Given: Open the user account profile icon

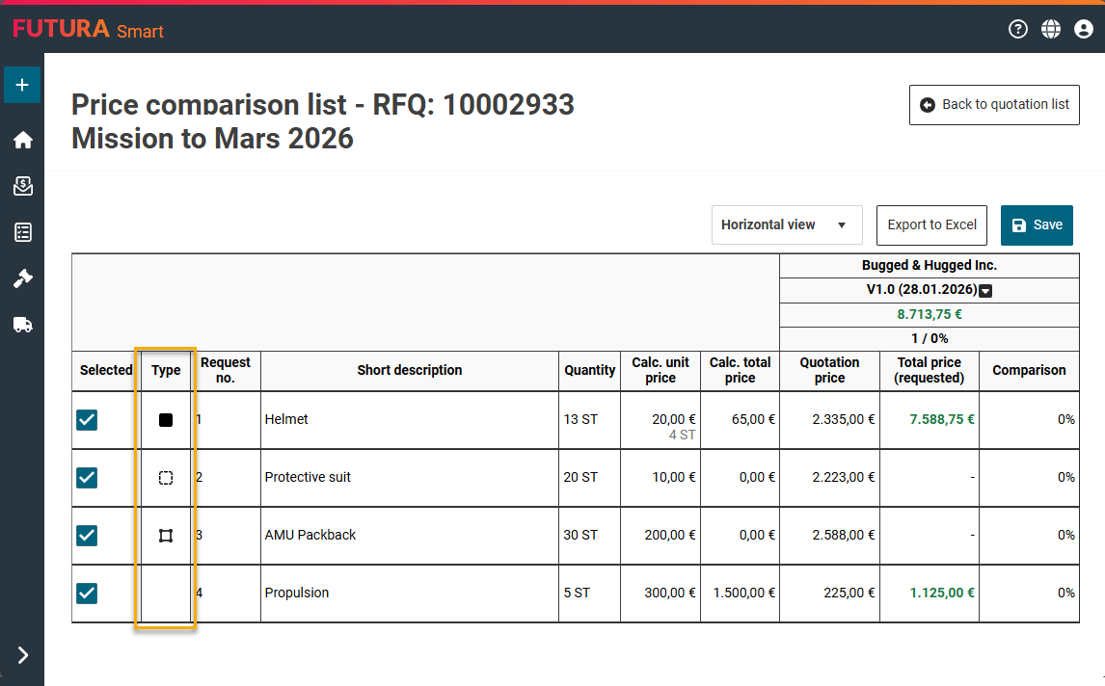Looking at the screenshot, I should tap(1084, 29).
